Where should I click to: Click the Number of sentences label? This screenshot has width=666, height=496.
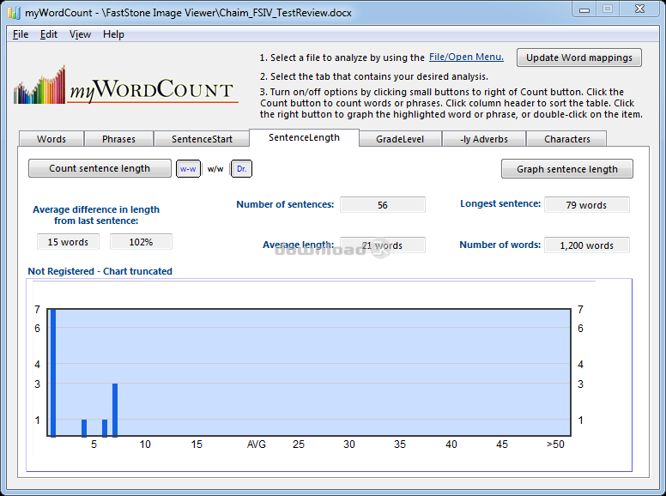[x=285, y=204]
